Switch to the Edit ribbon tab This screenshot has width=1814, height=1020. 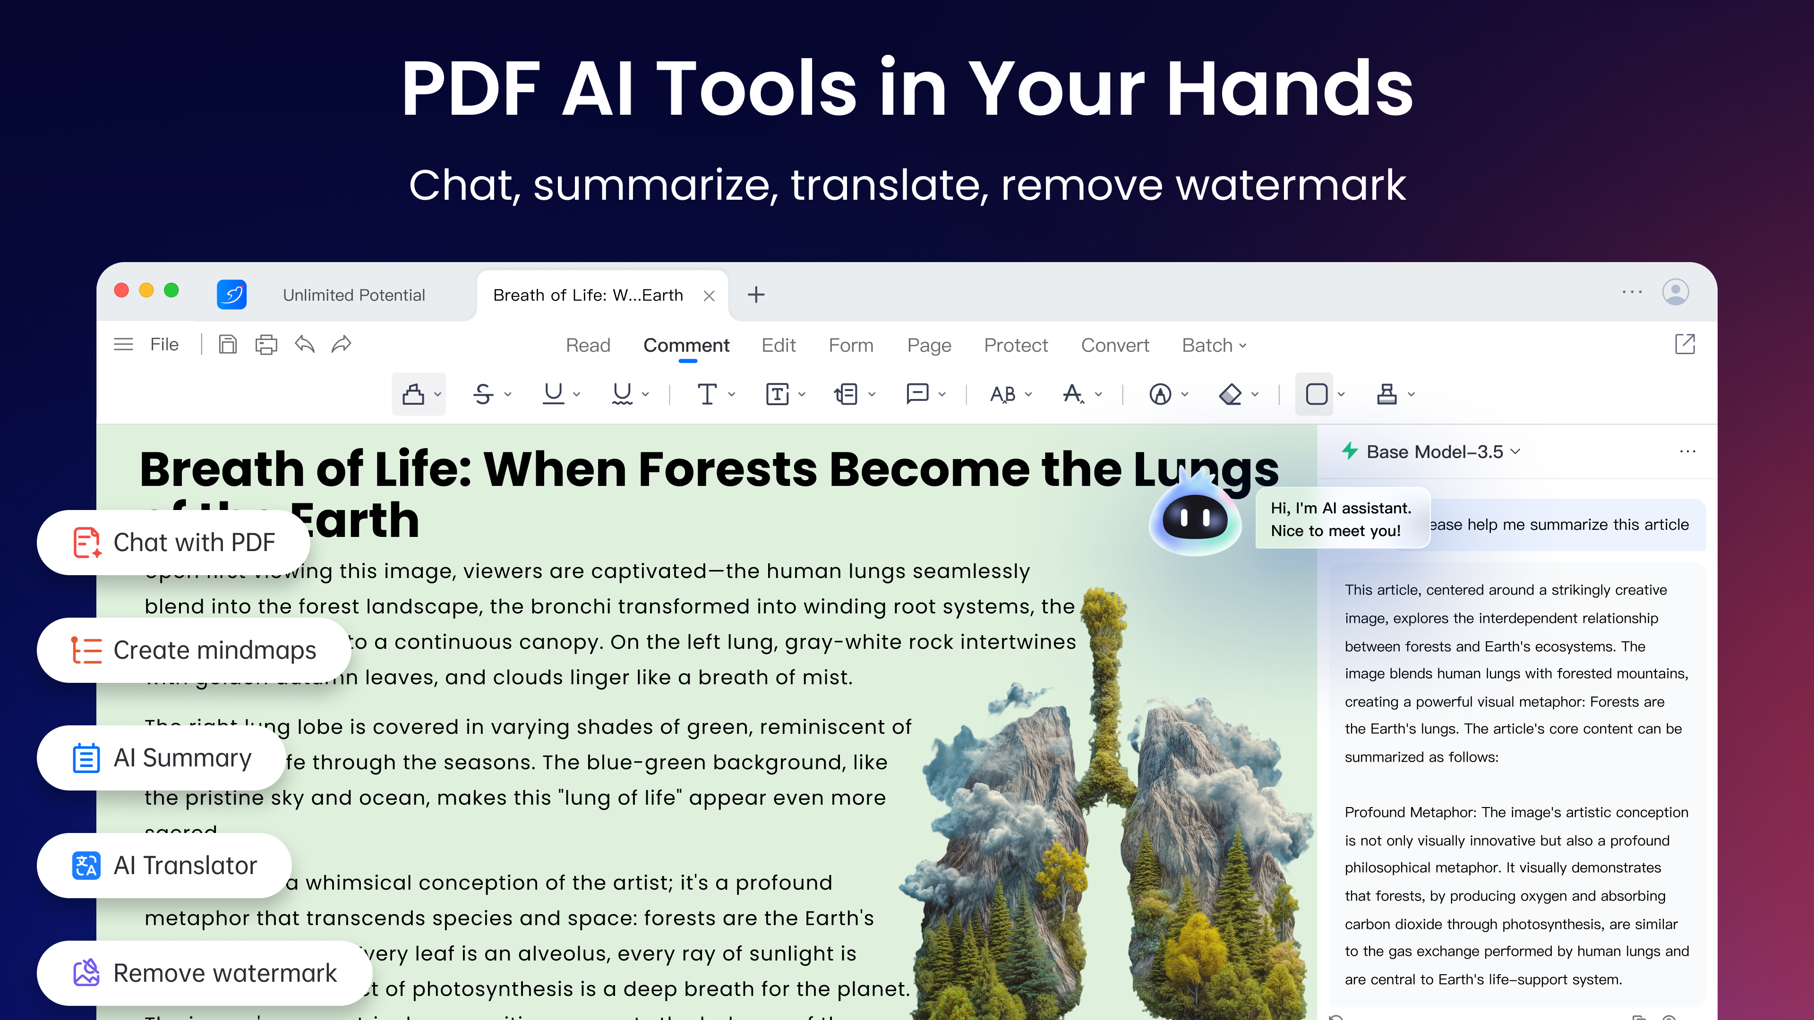click(778, 345)
